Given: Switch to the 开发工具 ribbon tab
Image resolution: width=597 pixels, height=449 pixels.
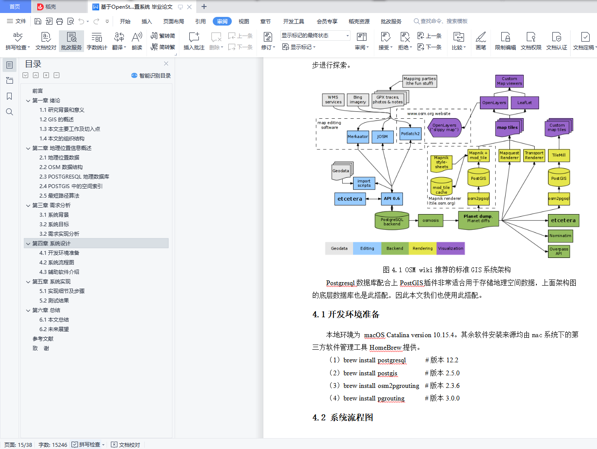Looking at the screenshot, I should click(294, 21).
